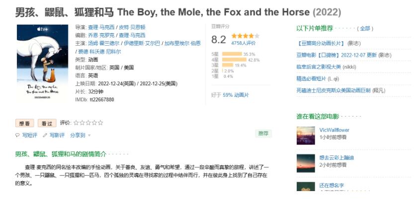419x203 pixels.
Task: Open VicWallflower's avatar thumbnail
Action: pos(306,135)
